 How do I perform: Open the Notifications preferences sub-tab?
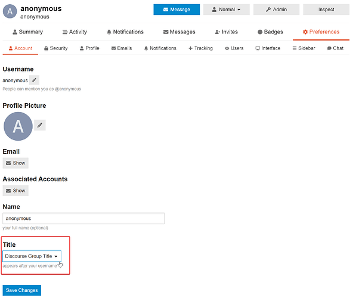coord(160,48)
